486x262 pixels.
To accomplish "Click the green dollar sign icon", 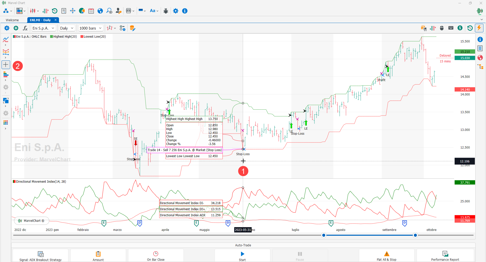I will point(460,28).
